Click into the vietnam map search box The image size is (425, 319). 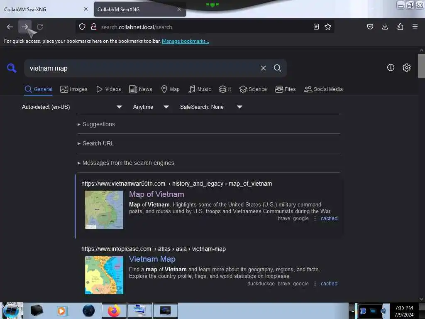(x=141, y=68)
